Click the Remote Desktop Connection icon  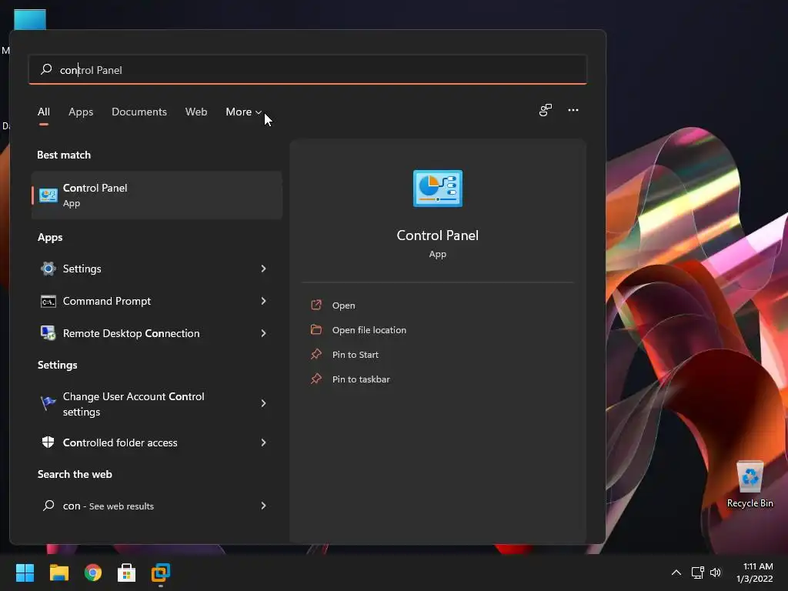48,333
